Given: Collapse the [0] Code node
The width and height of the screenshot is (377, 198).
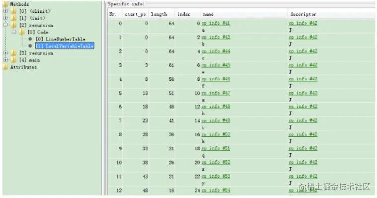Looking at the screenshot, I should [x=14, y=32].
